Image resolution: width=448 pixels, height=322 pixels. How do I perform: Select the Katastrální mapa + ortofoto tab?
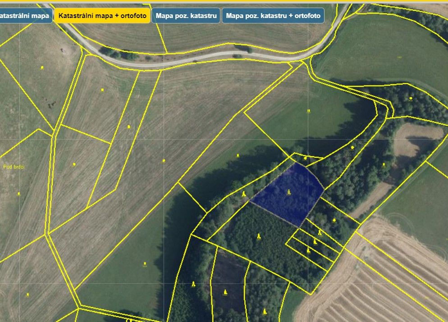(x=102, y=16)
